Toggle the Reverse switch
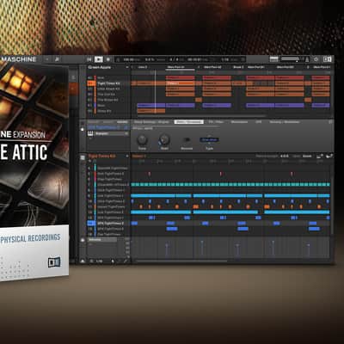Screen dimensions: 344x344 (x=187, y=140)
